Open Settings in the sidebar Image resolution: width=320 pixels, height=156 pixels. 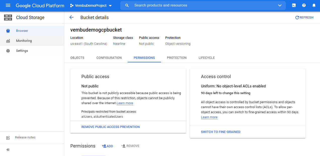(x=32, y=51)
